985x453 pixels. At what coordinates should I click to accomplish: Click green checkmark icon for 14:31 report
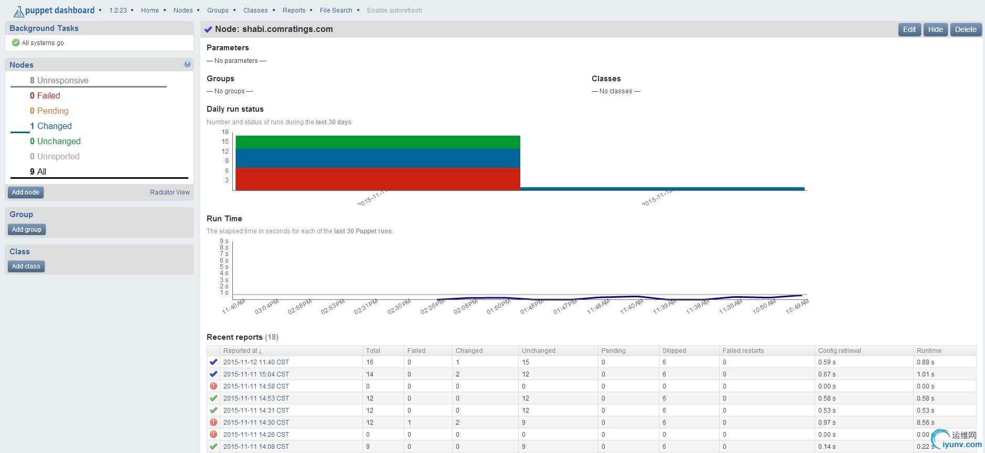pos(213,410)
